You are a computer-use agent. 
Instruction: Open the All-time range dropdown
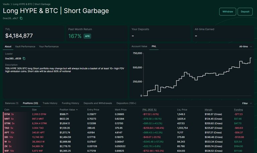245,47
